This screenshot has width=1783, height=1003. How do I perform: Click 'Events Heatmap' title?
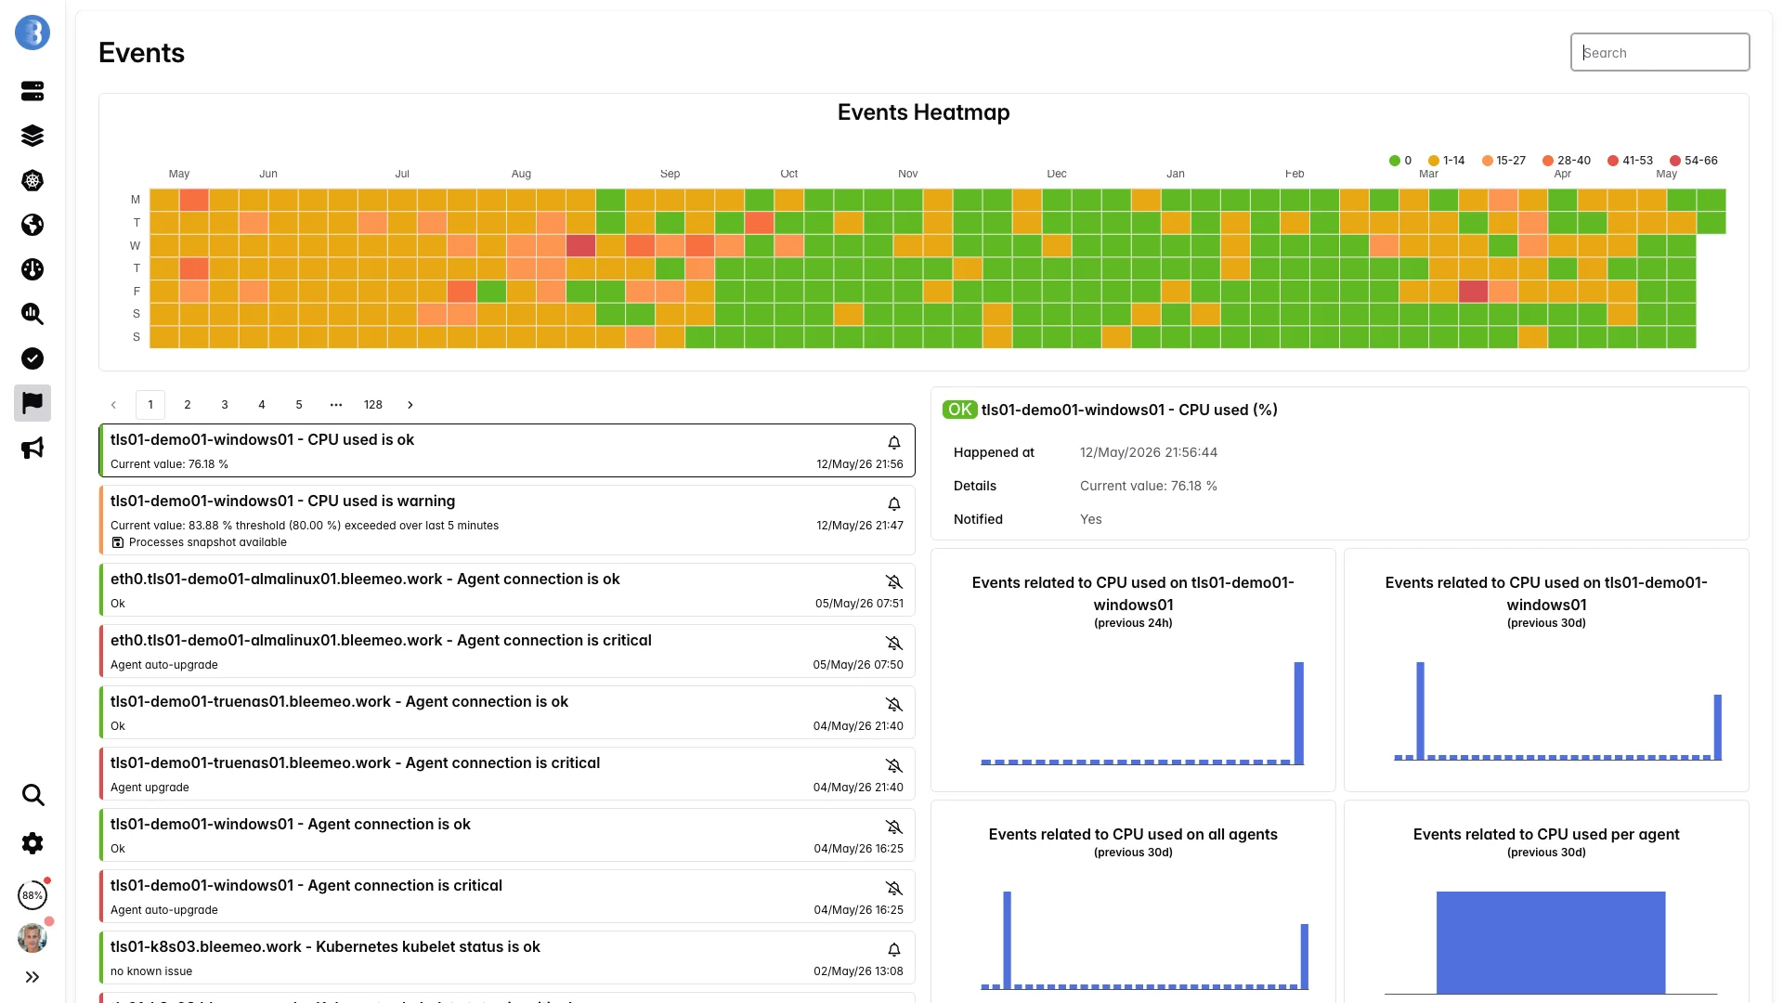[x=923, y=112]
